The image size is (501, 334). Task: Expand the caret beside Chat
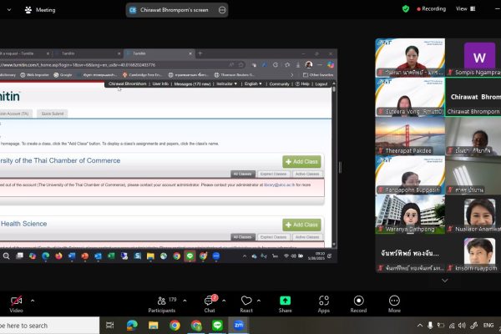pyautogui.click(x=224, y=301)
